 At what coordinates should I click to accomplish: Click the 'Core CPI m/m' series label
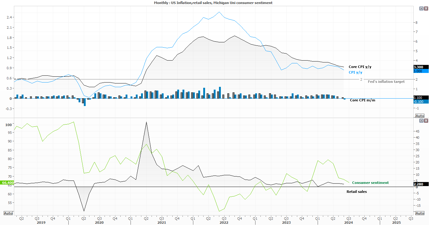[363, 100]
